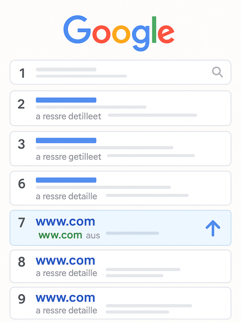Click the number 9 of last result

22,299
